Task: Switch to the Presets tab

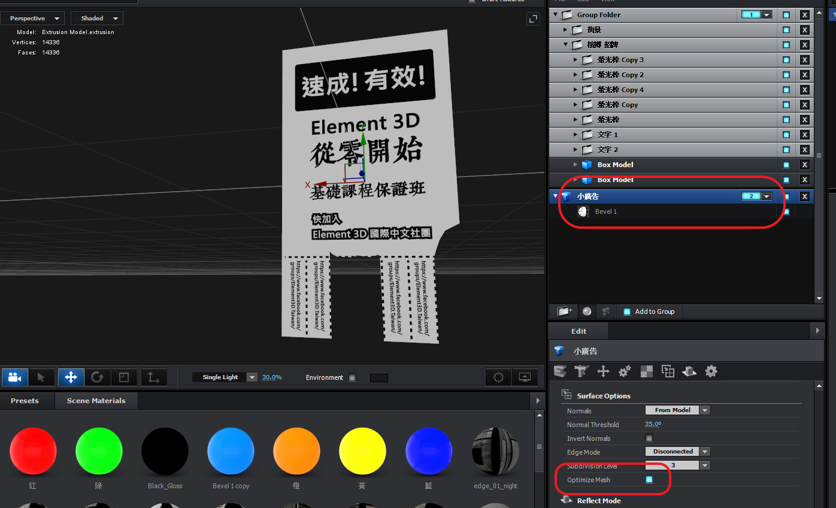Action: [x=25, y=401]
